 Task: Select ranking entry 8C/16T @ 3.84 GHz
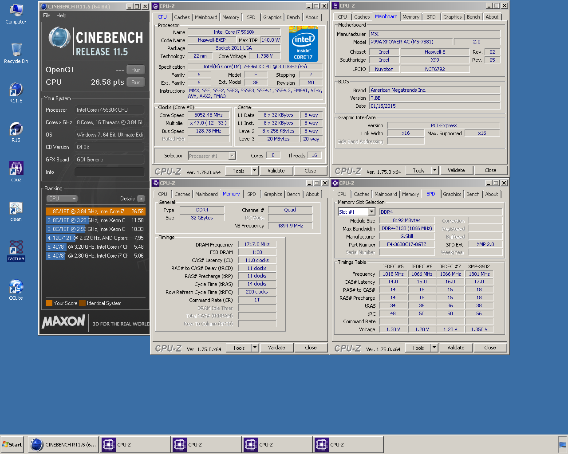(95, 211)
